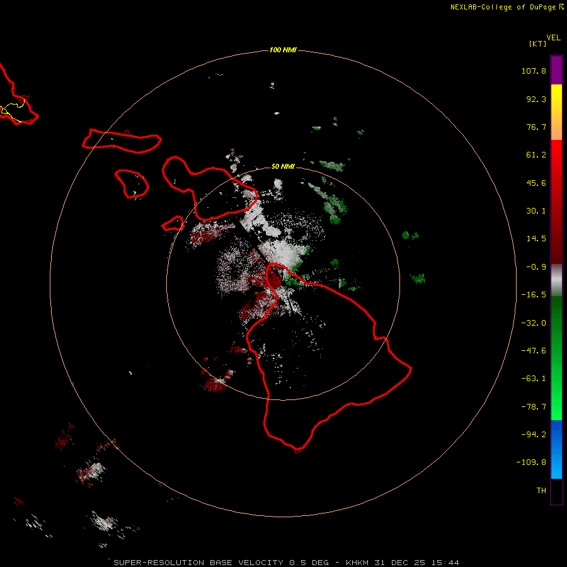
Task: Click the 92.3 velocity scale value
Action: [536, 99]
